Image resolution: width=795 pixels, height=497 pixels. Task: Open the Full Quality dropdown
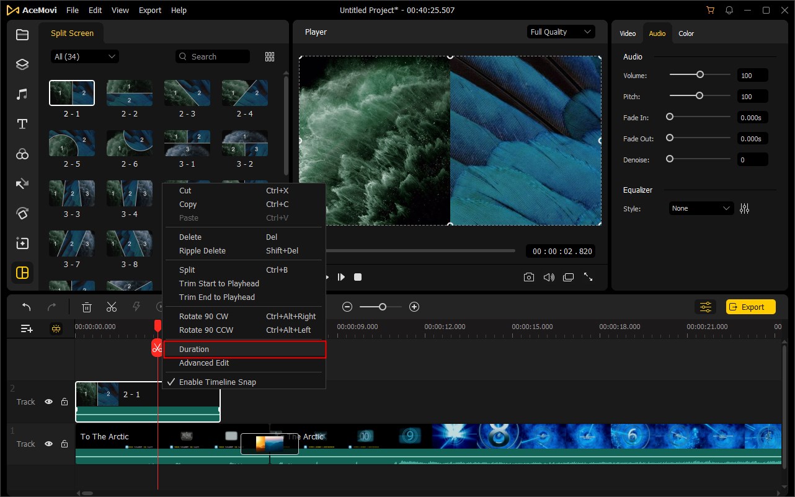(x=561, y=32)
